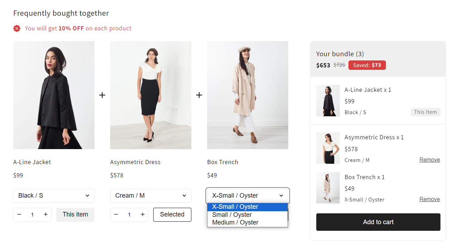Click the Asymmetric Dress product title
Viewport: 459px width, 250px height.
coord(135,162)
